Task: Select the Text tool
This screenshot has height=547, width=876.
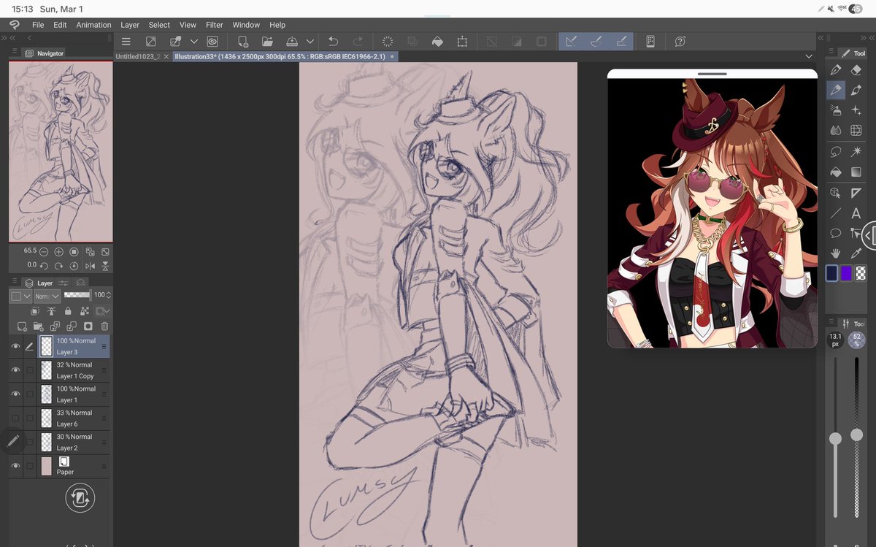Action: point(856,213)
